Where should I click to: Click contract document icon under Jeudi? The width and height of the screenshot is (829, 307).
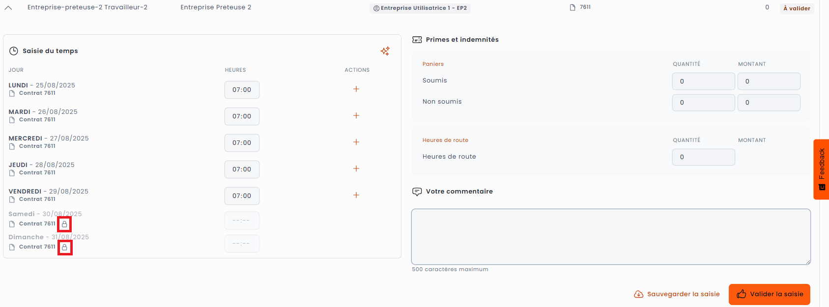click(x=12, y=173)
